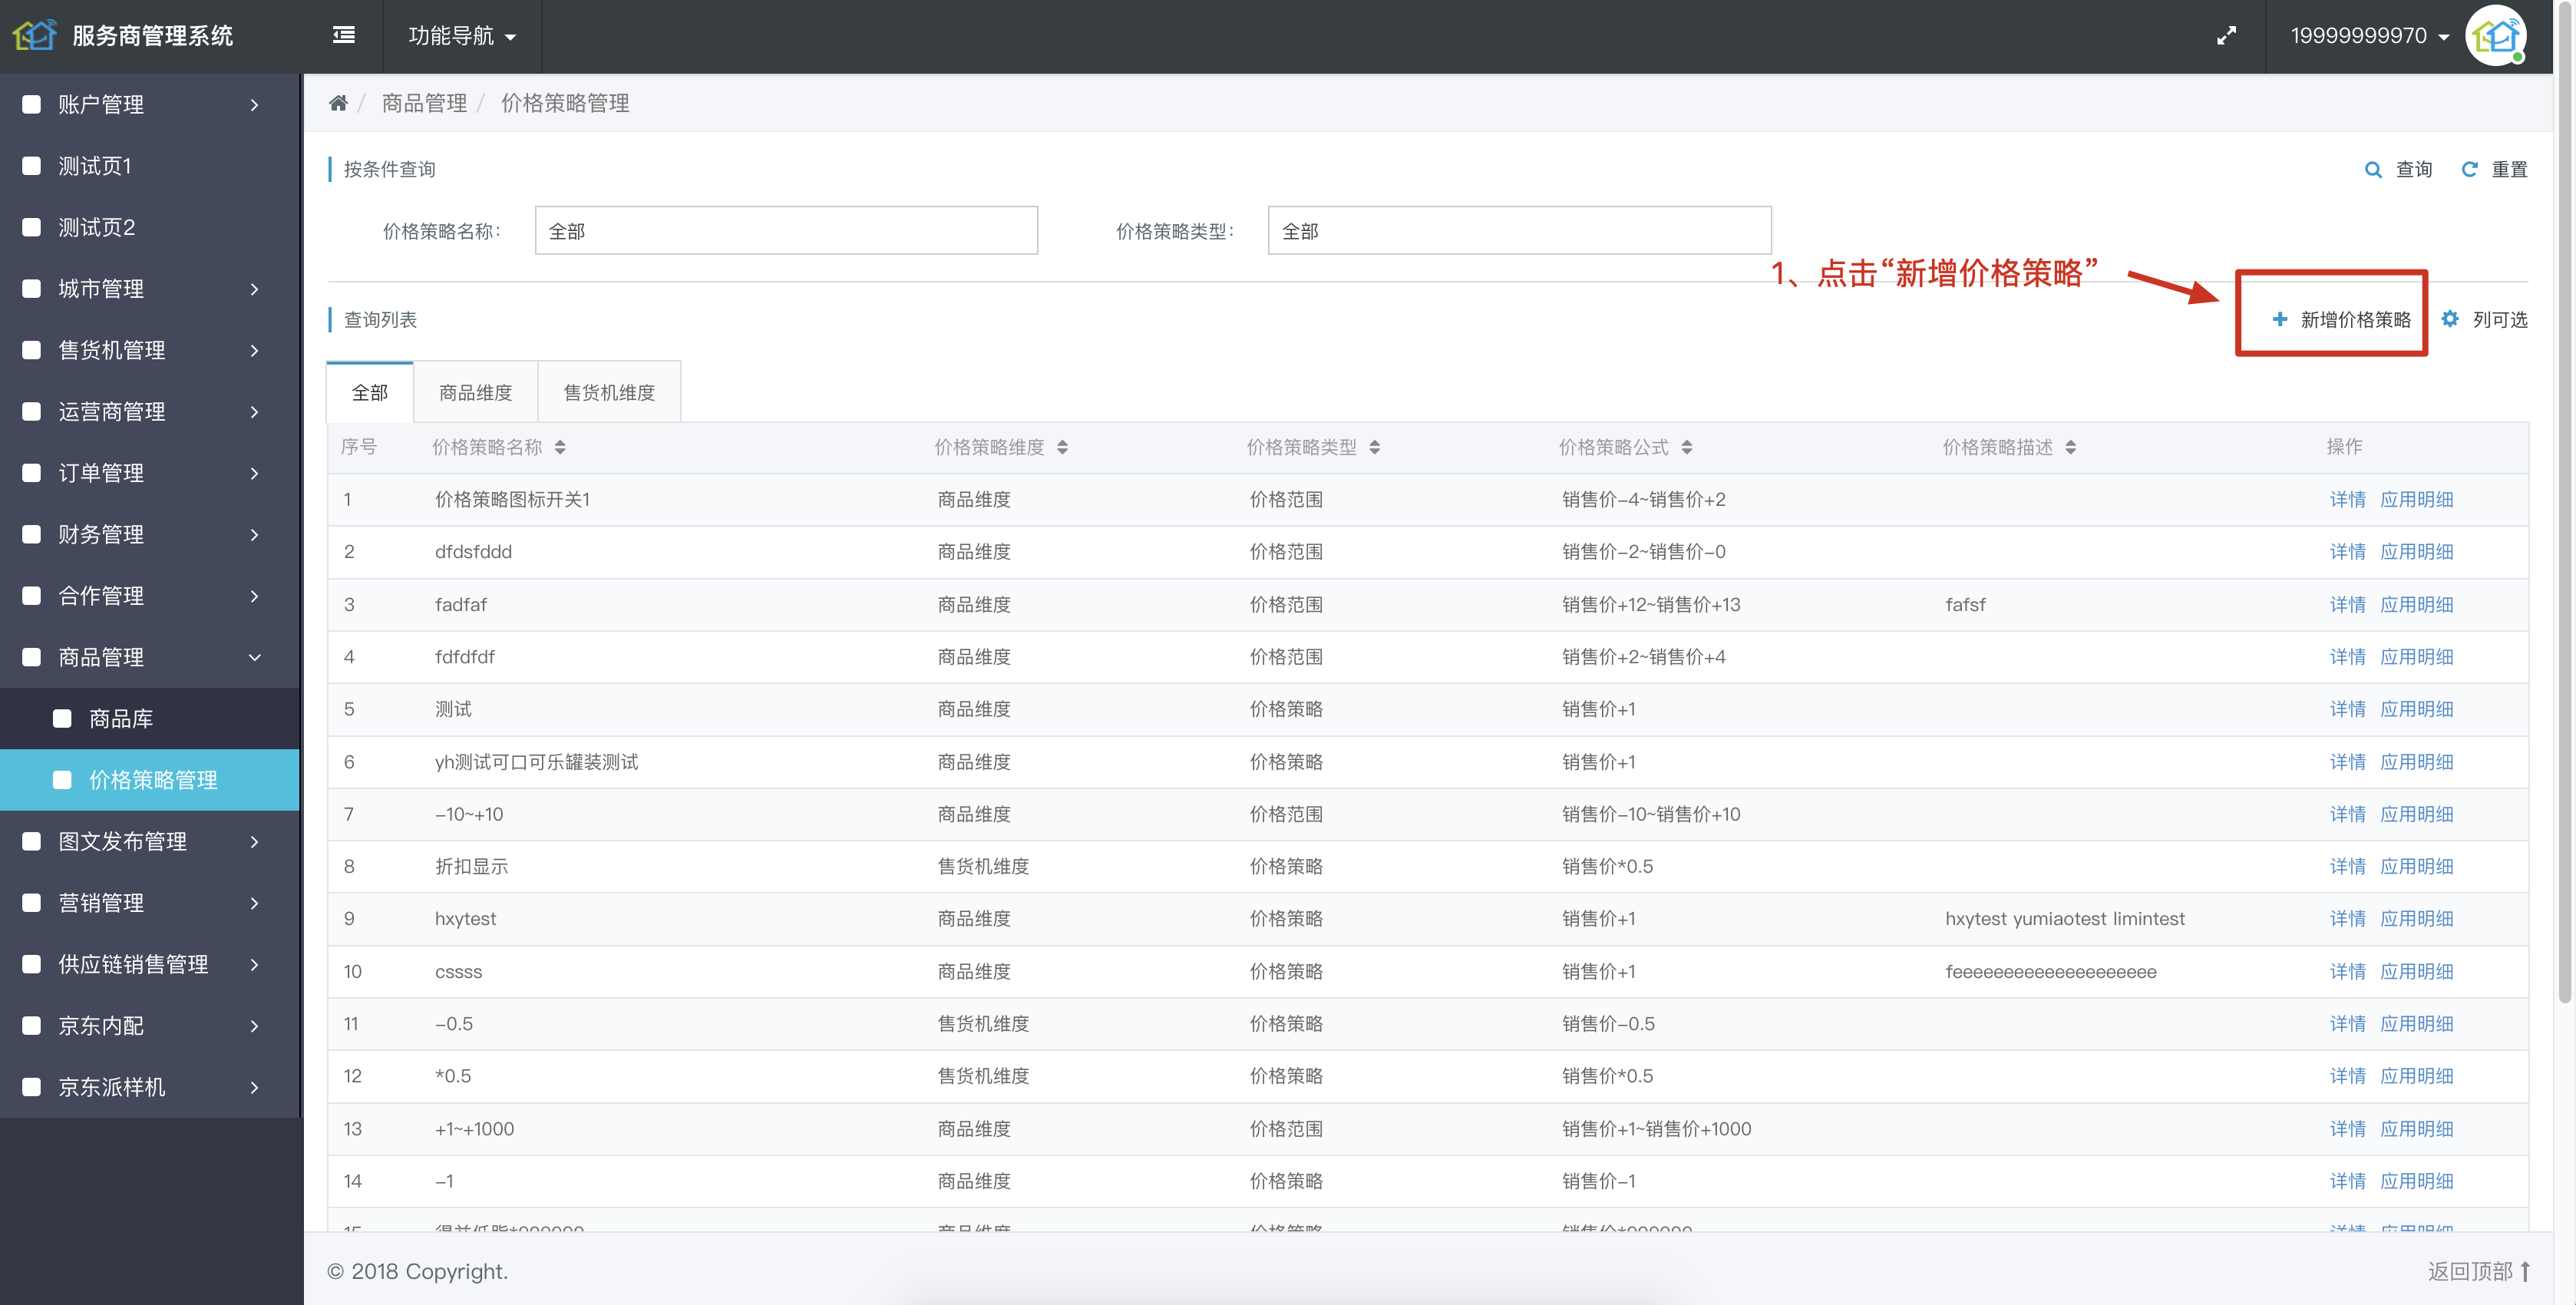
Task: Click the 账户管理 sidebar square icon
Action: (31, 104)
